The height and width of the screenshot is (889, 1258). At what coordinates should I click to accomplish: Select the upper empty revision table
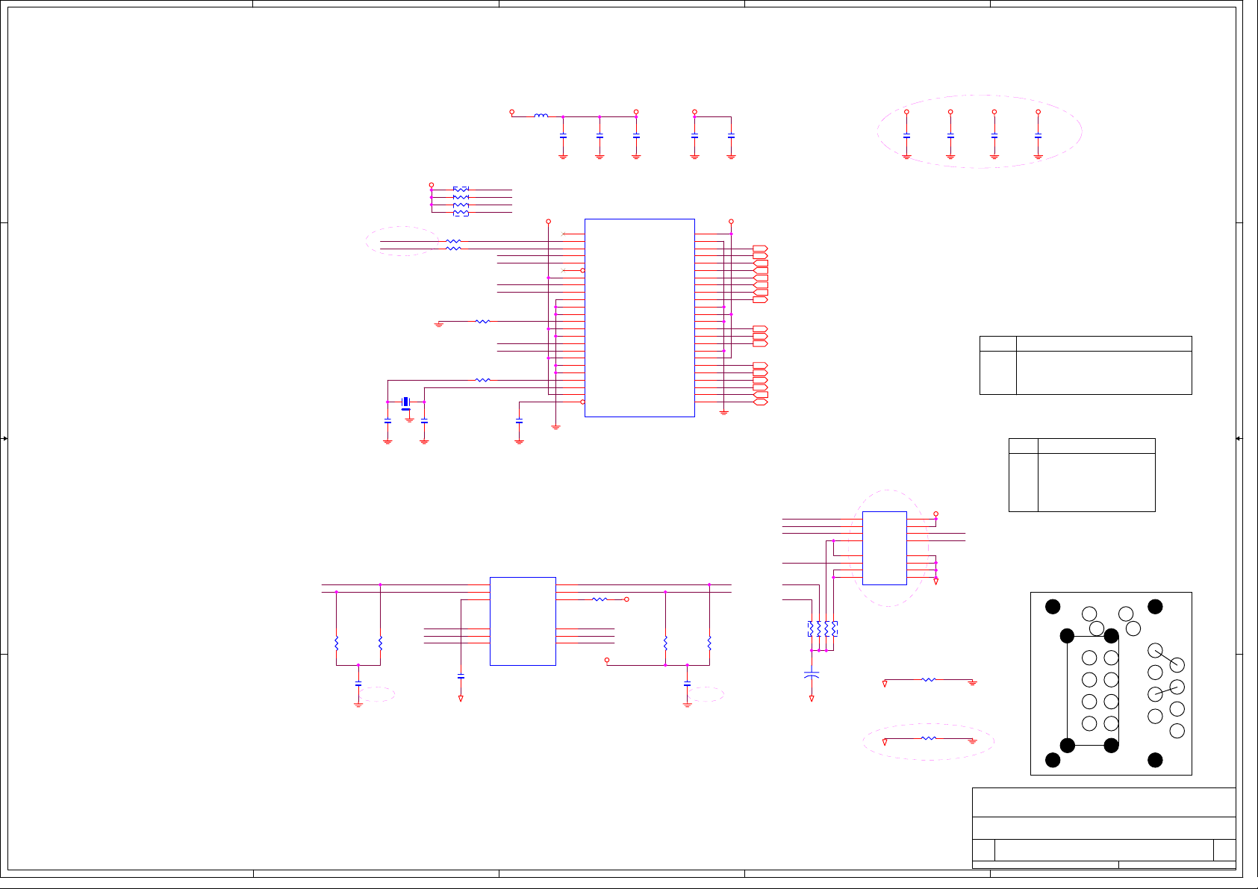(x=1086, y=365)
